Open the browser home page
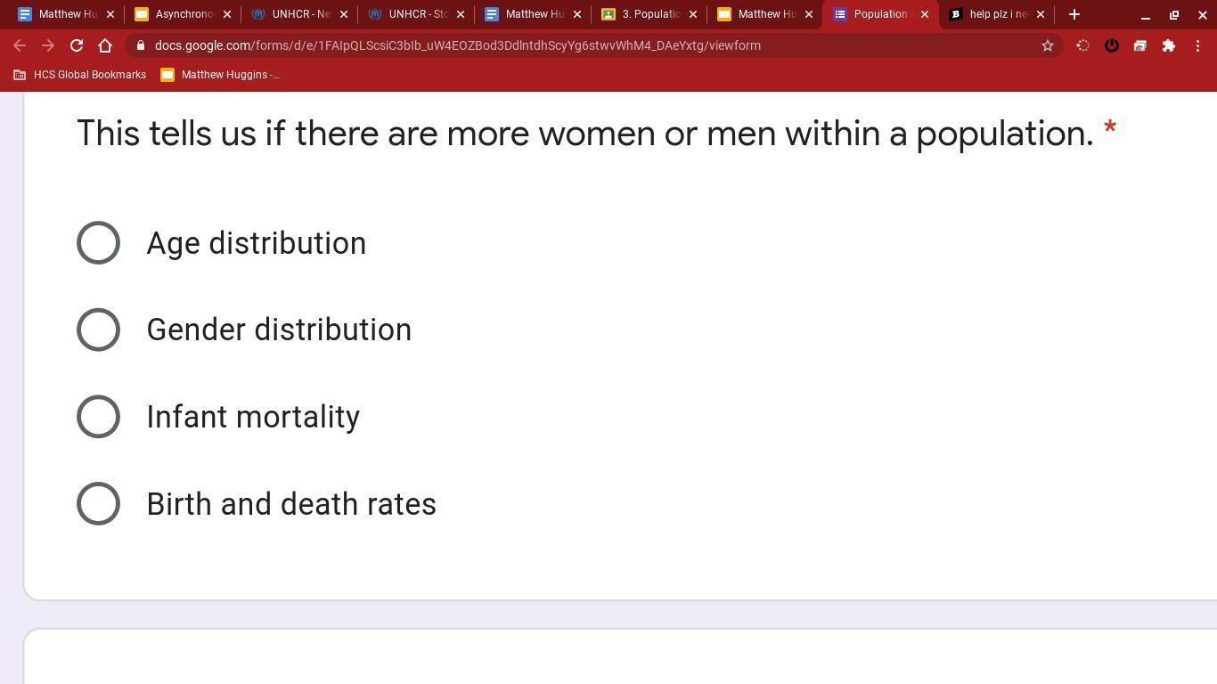Screen dimensions: 1217x684 click(105, 45)
